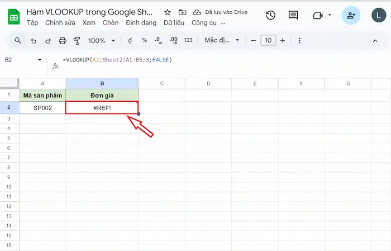Expand the font family dropdown
Screen dimensions: 391x251
pyautogui.click(x=222, y=41)
